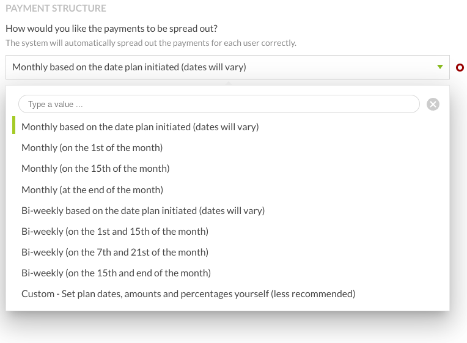Focus the "Type a value" search box
This screenshot has width=467, height=343.
[219, 104]
